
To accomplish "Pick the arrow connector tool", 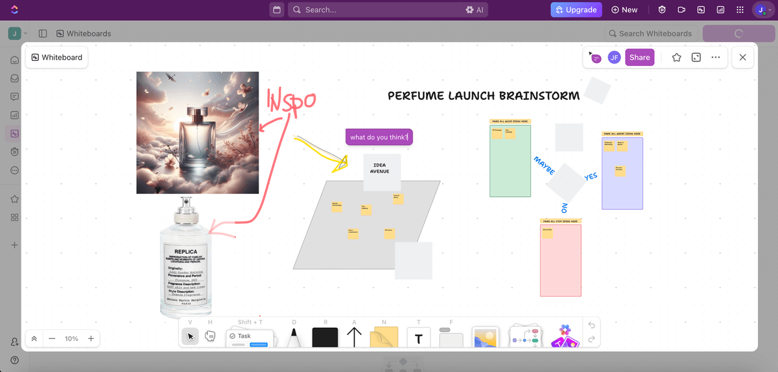I will (354, 338).
